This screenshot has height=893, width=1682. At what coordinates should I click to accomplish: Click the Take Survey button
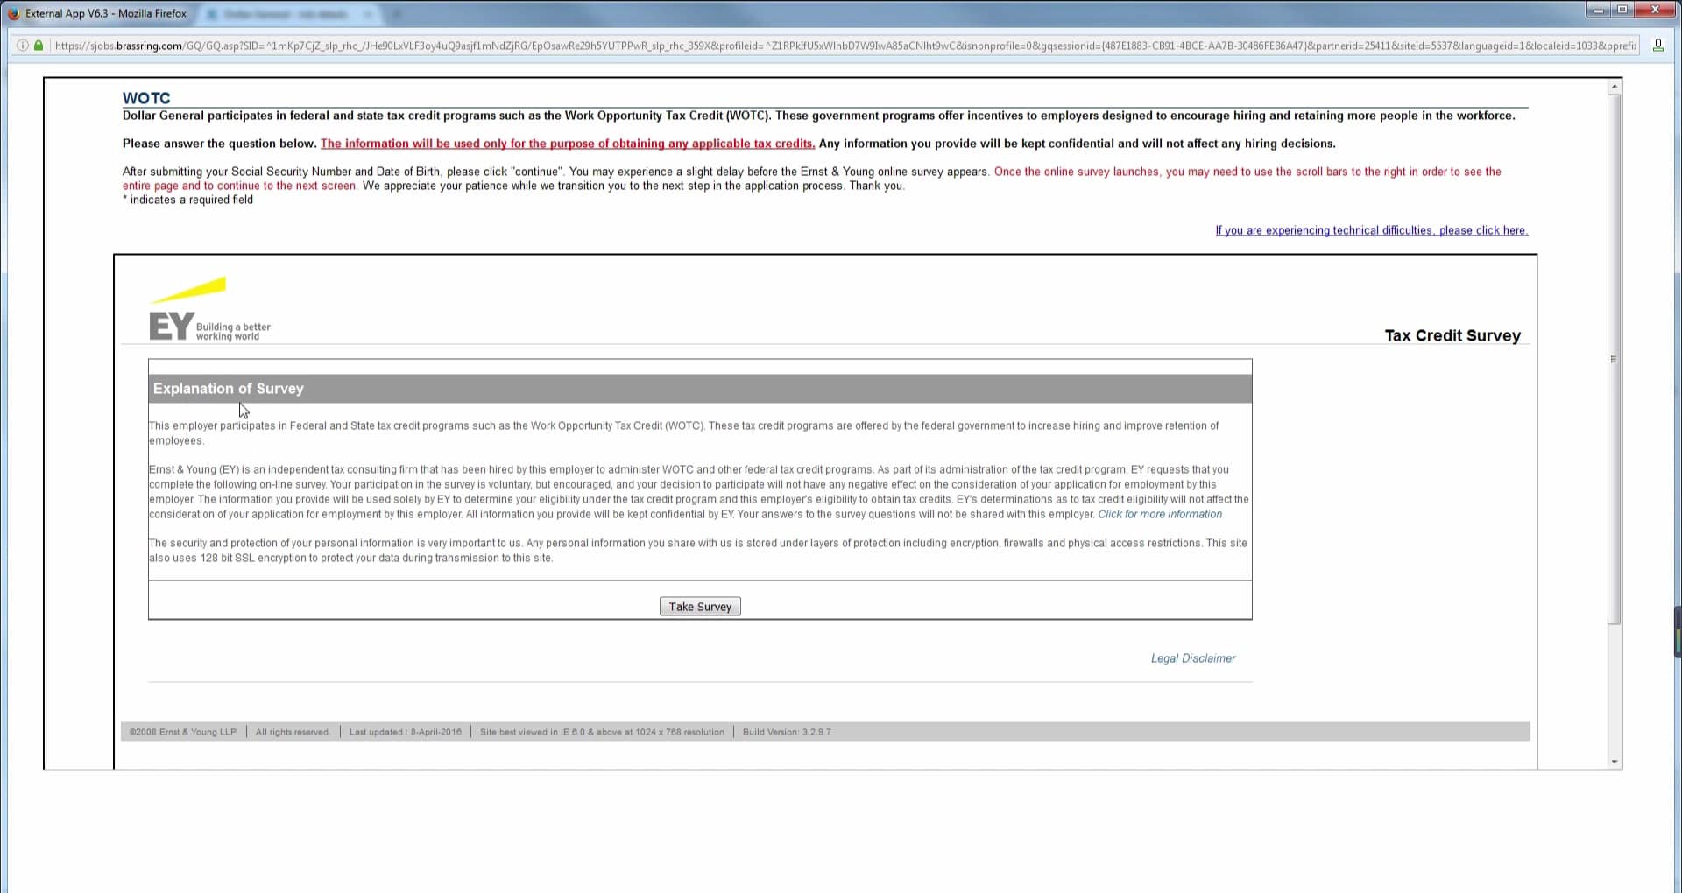[699, 606]
